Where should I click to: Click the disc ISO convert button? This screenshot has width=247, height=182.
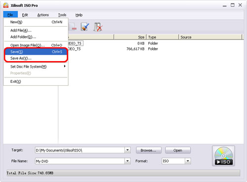[x=223, y=156]
